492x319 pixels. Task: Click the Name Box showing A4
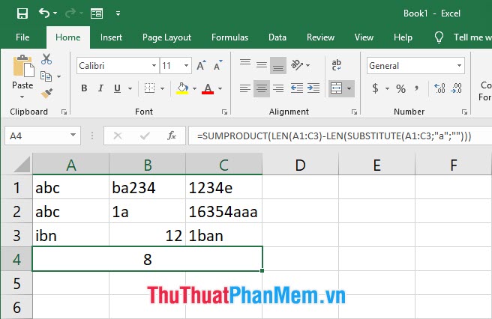(x=43, y=136)
